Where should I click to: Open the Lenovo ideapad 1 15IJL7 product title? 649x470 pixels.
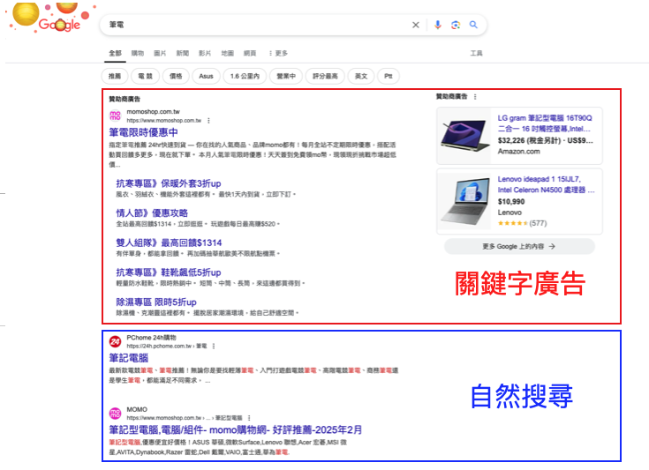coord(546,184)
